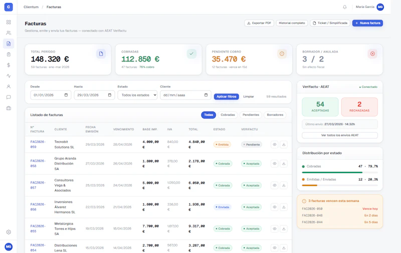The image size is (401, 253).
Task: Click the Hasta date field 29/03/2026
Action: pos(94,95)
